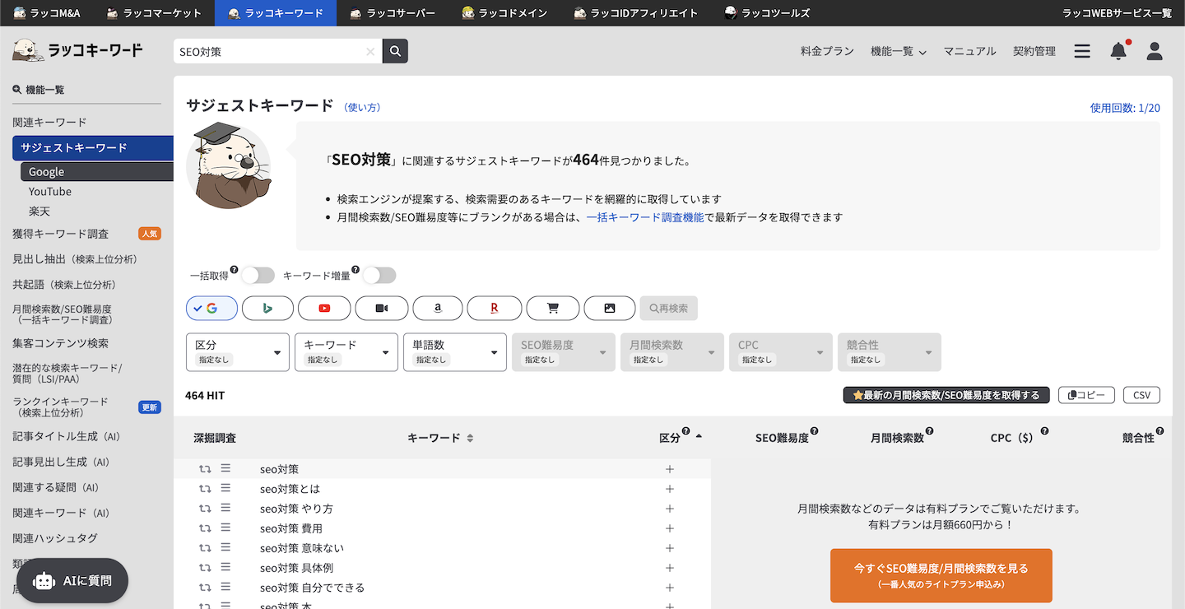The image size is (1185, 609).
Task: Open the SEO難易度 filter dropdown
Action: tap(564, 352)
